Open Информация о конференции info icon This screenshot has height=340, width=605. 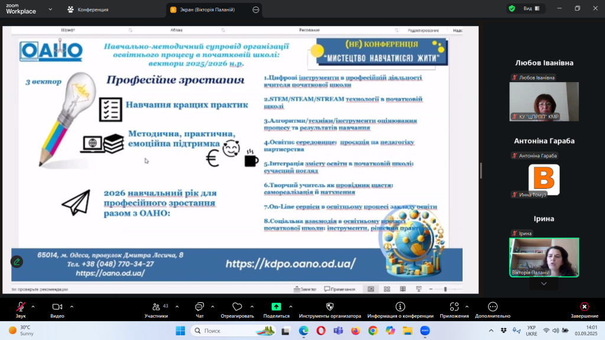click(x=400, y=307)
